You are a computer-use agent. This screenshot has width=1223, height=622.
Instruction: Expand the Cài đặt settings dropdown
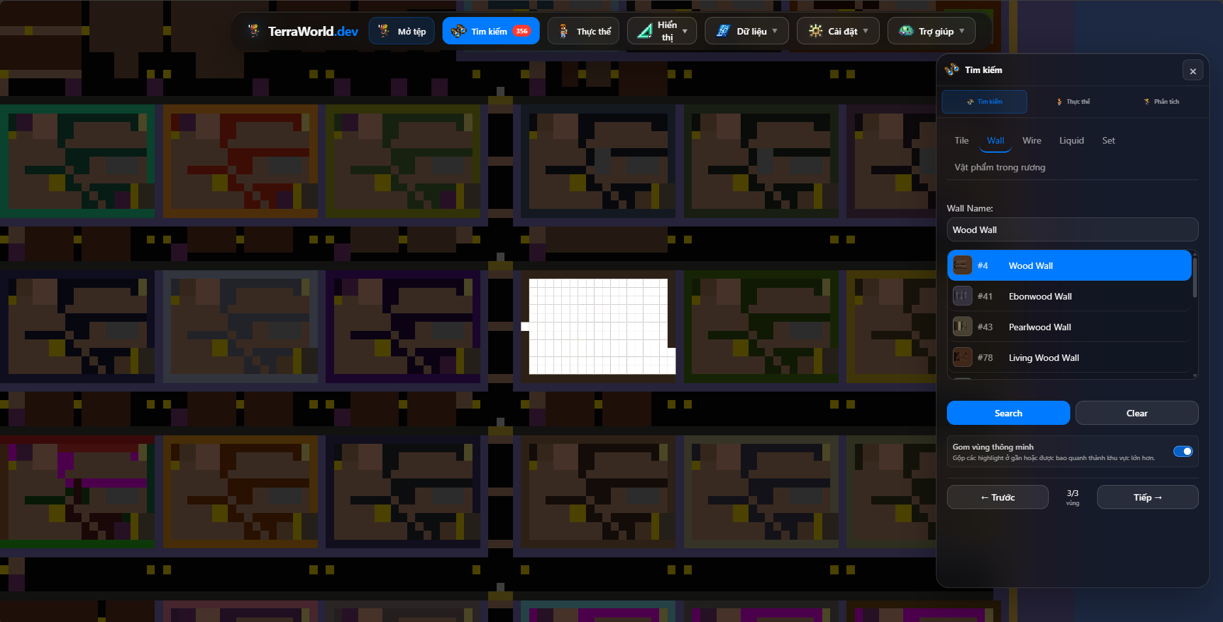pos(838,31)
